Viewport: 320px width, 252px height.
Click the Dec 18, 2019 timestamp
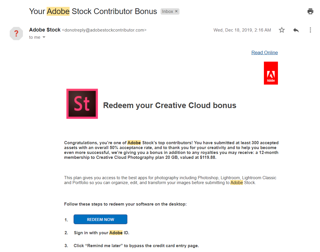(x=242, y=30)
